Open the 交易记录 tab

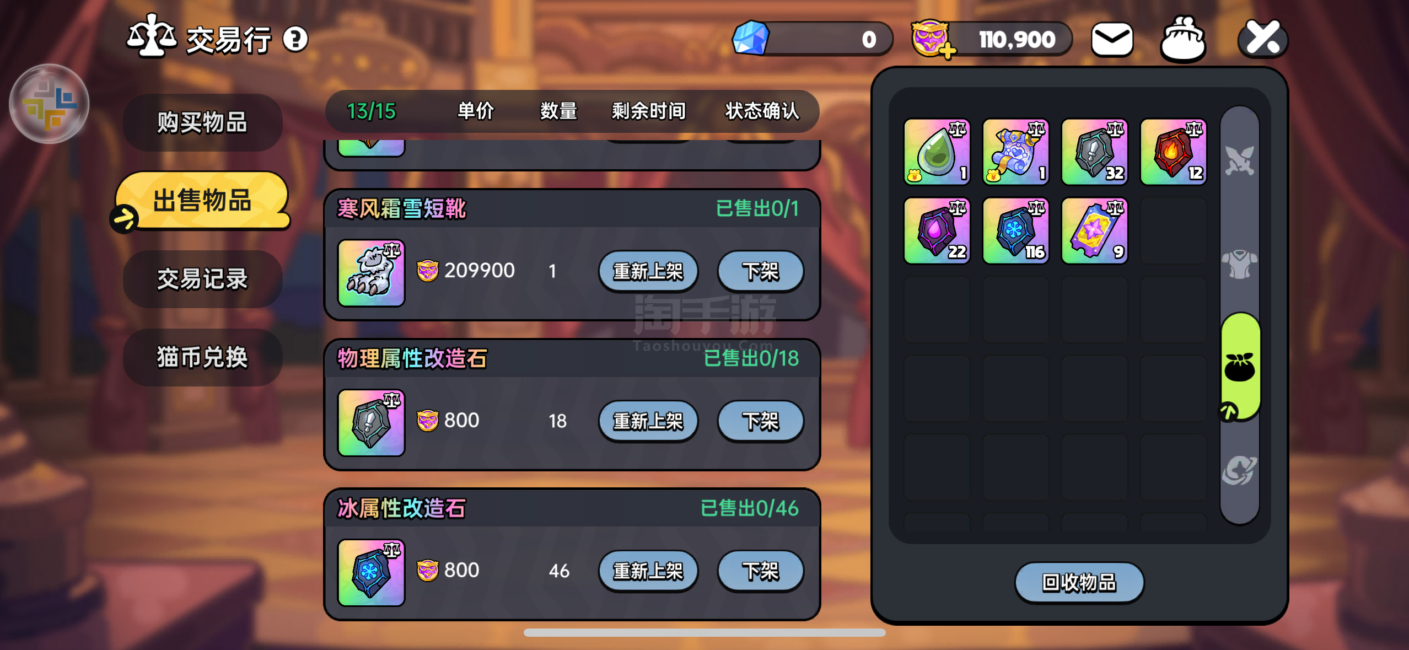pos(202,279)
